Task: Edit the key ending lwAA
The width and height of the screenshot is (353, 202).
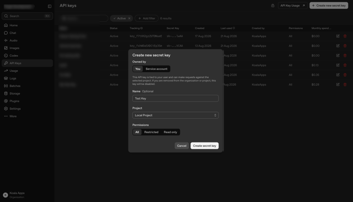Action: point(338,36)
